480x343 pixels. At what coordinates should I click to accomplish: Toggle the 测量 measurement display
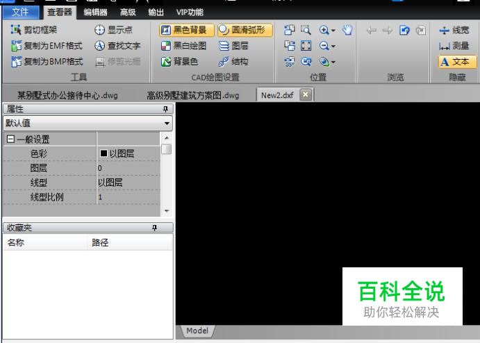click(454, 46)
